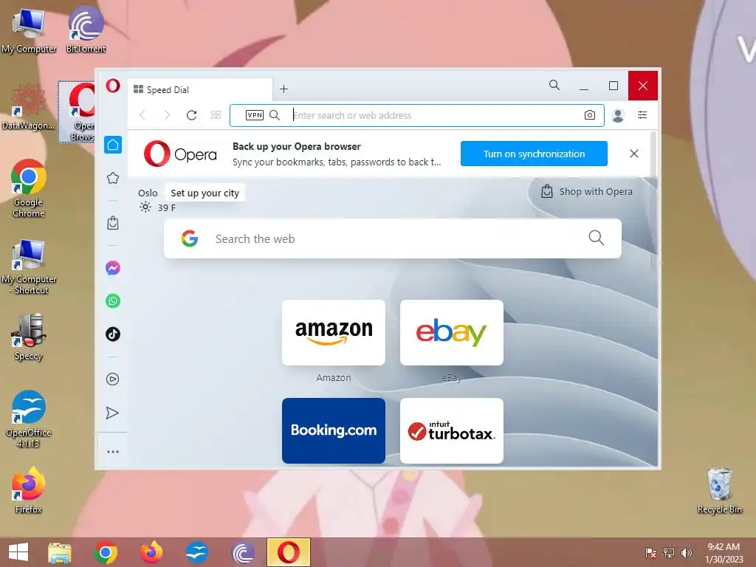Open BitTorrent from the taskbar
Screen dimensions: 756x567
[243, 552]
